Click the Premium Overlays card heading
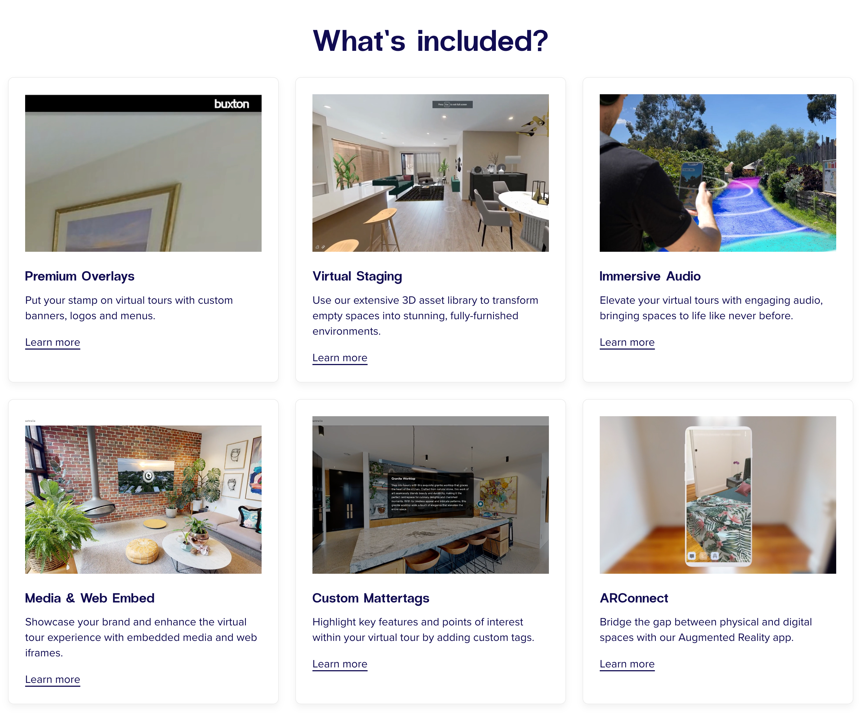The width and height of the screenshot is (863, 718). [x=80, y=276]
